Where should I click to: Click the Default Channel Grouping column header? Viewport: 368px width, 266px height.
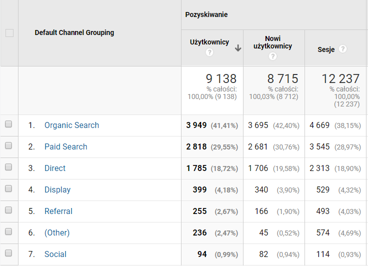pos(74,32)
